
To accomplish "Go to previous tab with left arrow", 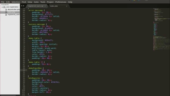I will (22, 6).
